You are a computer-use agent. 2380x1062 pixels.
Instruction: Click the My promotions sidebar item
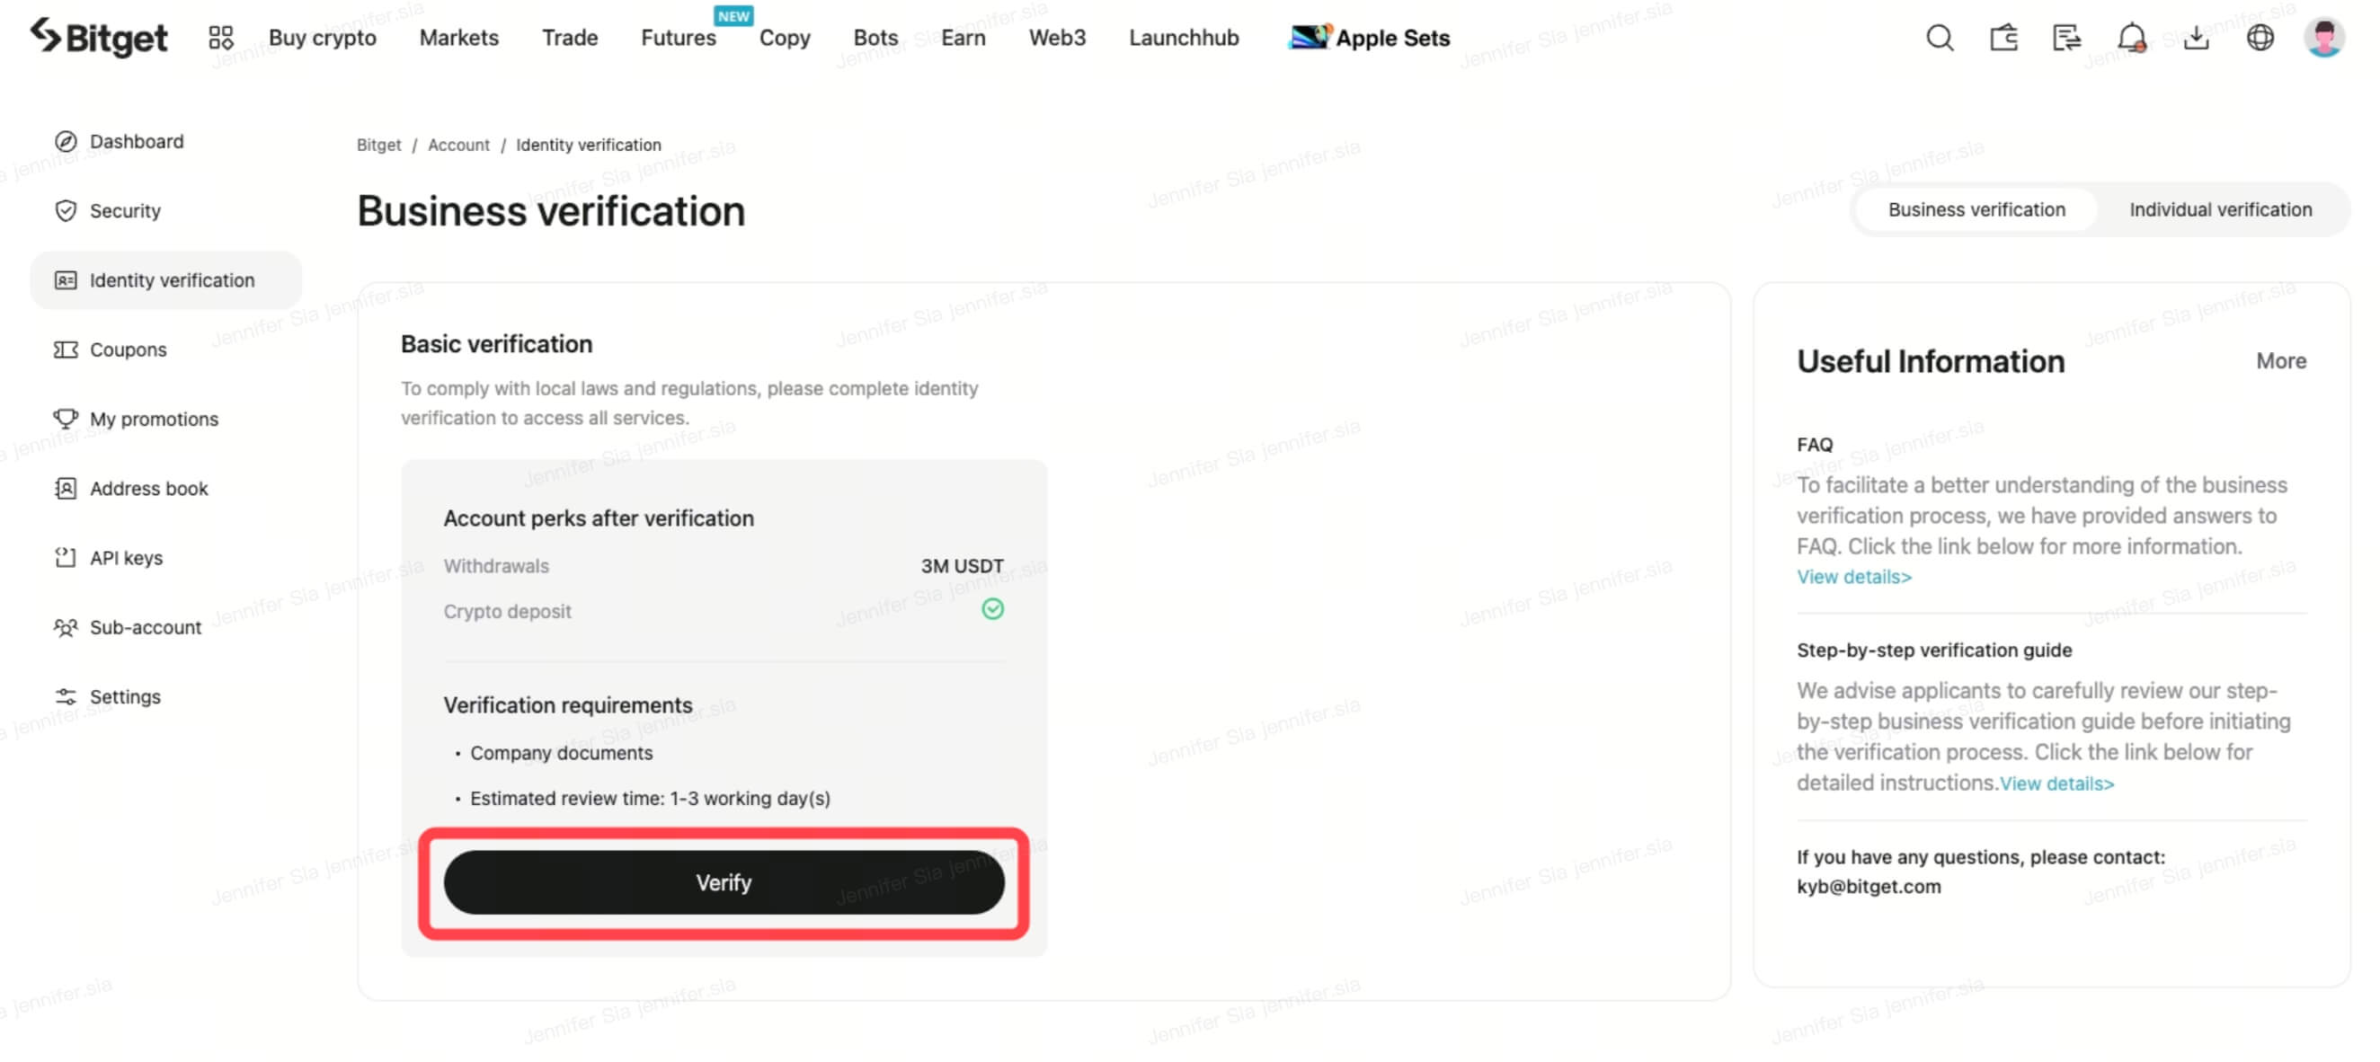[x=154, y=419]
